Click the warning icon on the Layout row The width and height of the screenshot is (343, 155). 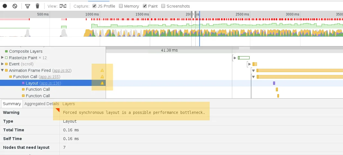(102, 83)
